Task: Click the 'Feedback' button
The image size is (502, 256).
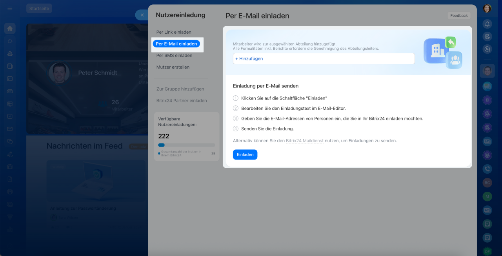Action: coord(459,16)
